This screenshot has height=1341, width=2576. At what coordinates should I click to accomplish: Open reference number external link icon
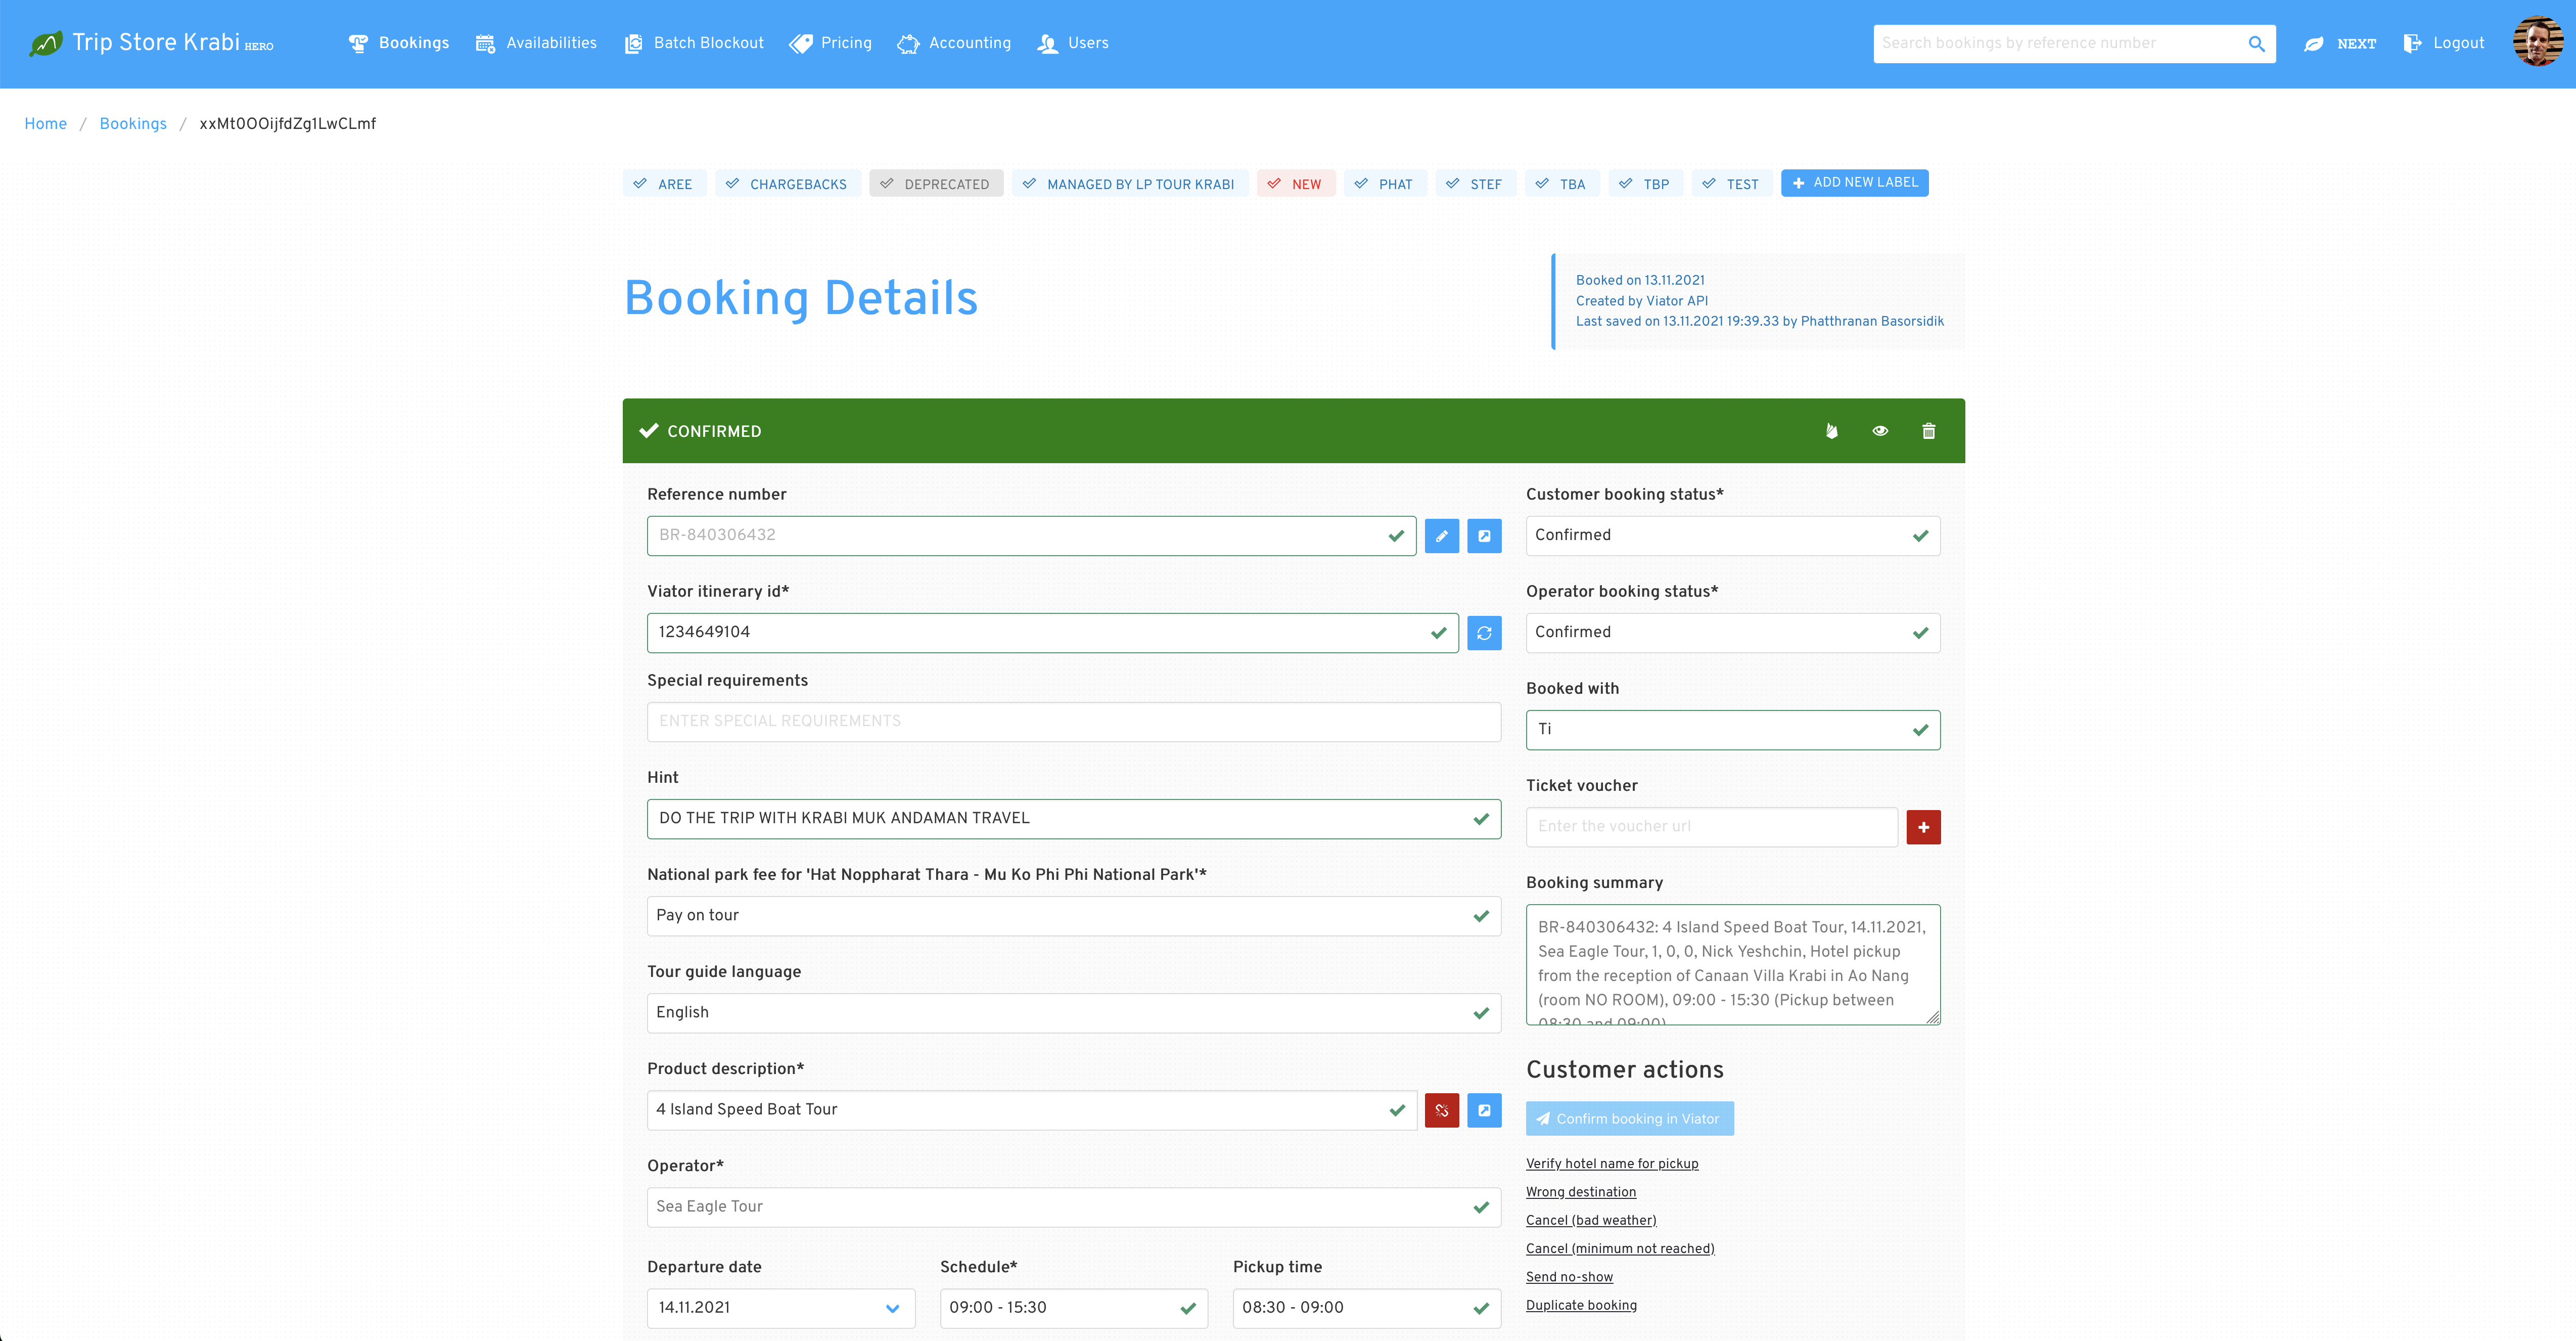coord(1484,536)
